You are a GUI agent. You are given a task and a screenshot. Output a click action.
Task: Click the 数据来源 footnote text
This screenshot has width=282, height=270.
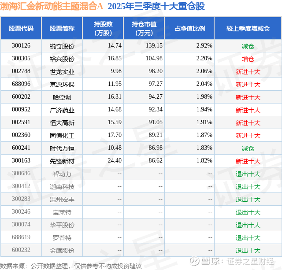pyautogui.click(x=70, y=266)
